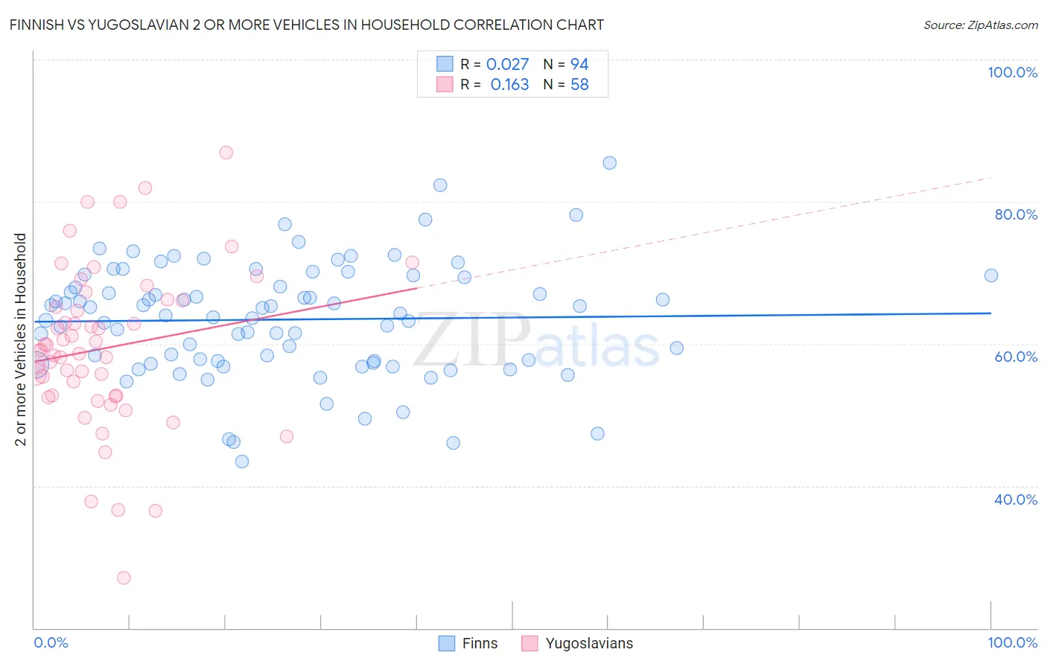Screen dimensions: 1047x664
Task: Select the highest pink data point near 87%
Action: [226, 153]
